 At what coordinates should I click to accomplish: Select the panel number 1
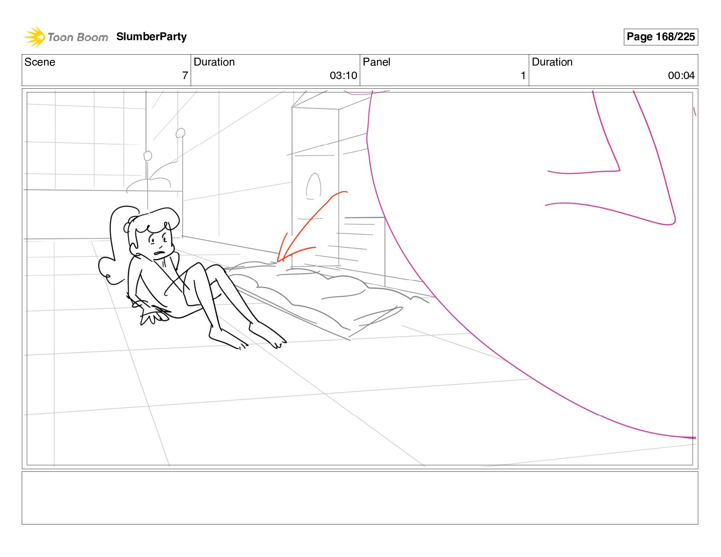523,76
